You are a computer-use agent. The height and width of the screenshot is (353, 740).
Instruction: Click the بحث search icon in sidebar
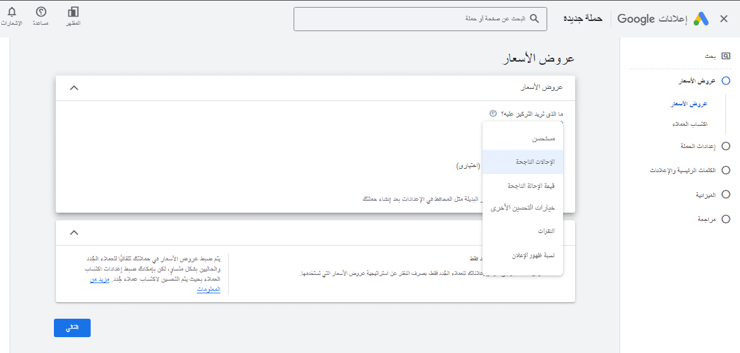tap(726, 57)
